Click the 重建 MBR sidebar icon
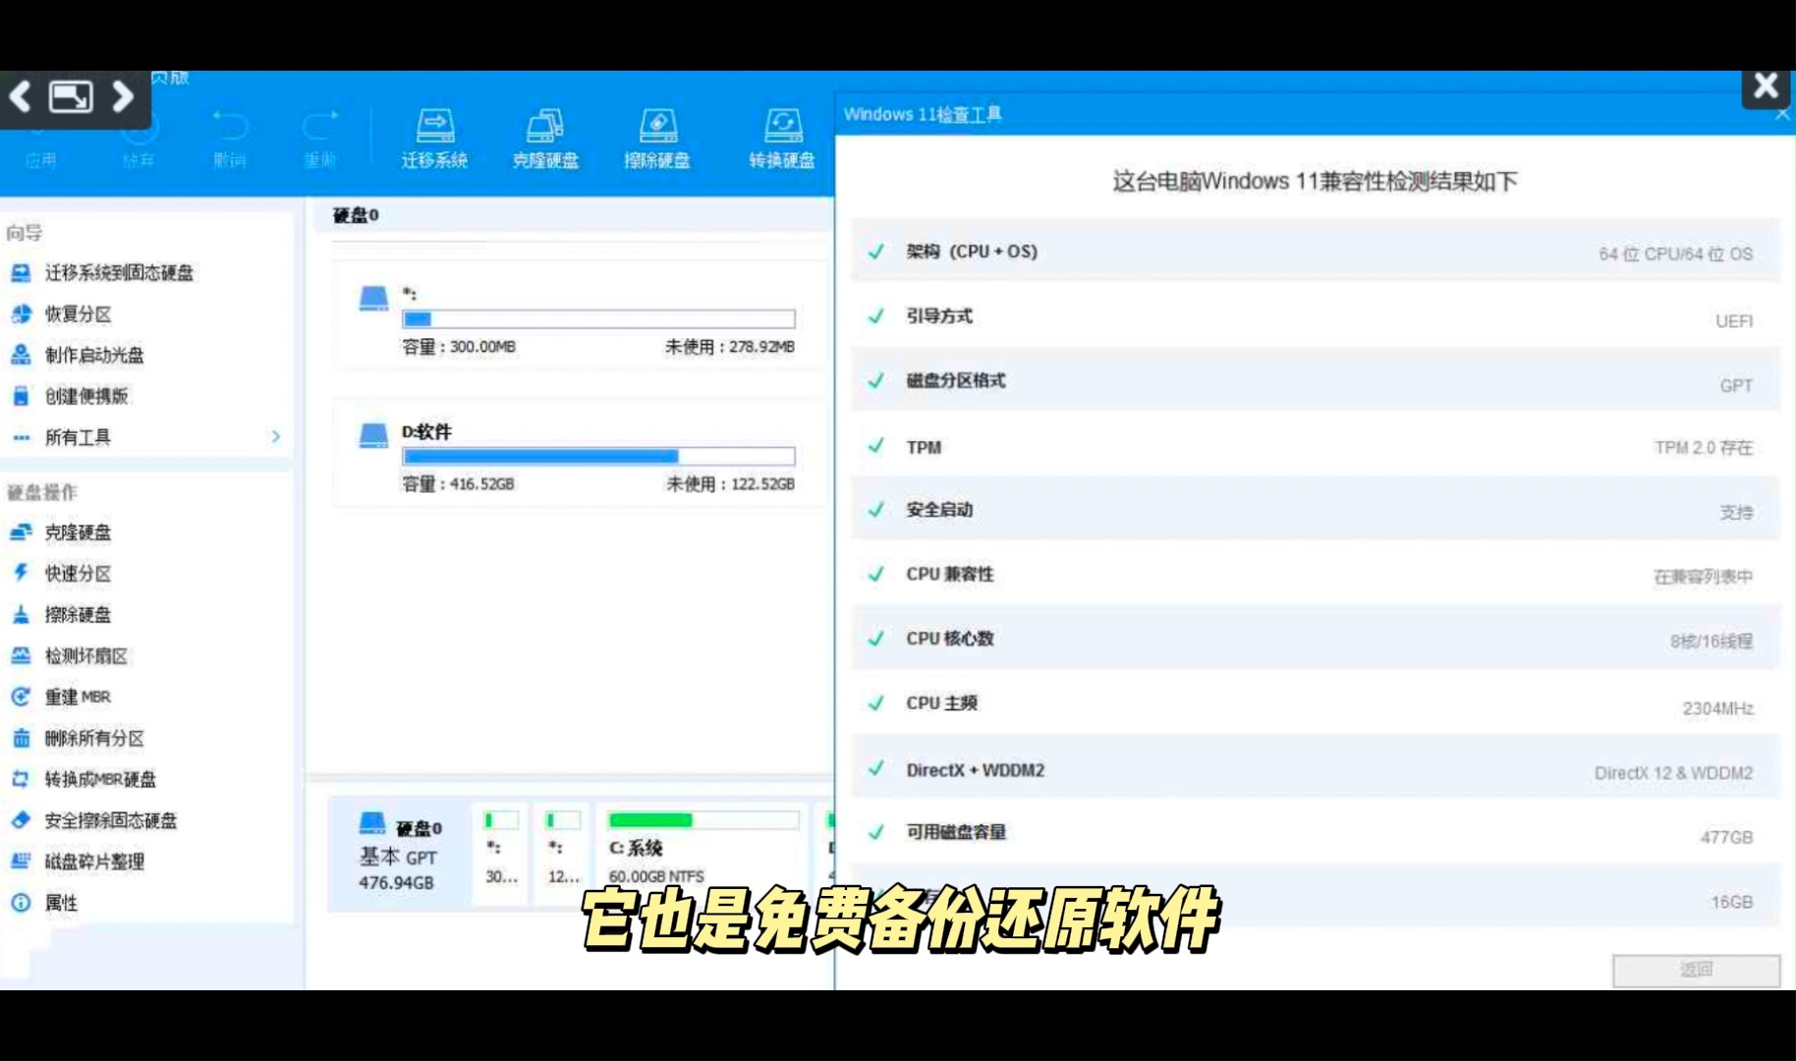This screenshot has width=1796, height=1061. click(21, 697)
